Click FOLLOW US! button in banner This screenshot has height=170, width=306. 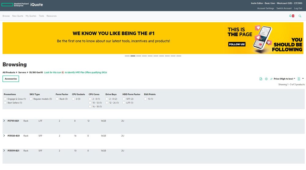[x=237, y=44]
